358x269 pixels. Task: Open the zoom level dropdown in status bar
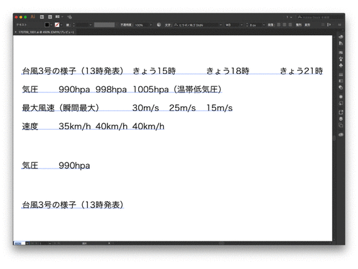pyautogui.click(x=27, y=243)
